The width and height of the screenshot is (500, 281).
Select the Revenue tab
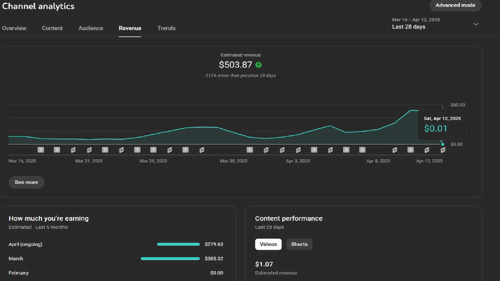[130, 28]
